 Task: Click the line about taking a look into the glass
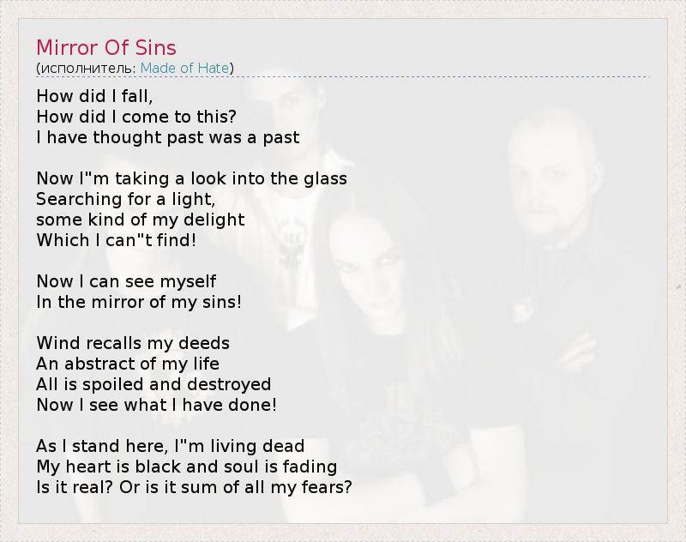coord(192,178)
